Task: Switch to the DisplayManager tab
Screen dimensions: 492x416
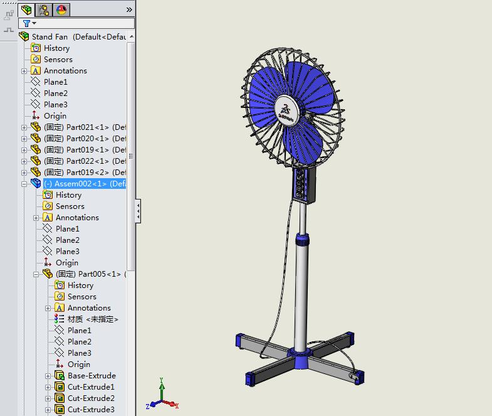Action: click(61, 9)
